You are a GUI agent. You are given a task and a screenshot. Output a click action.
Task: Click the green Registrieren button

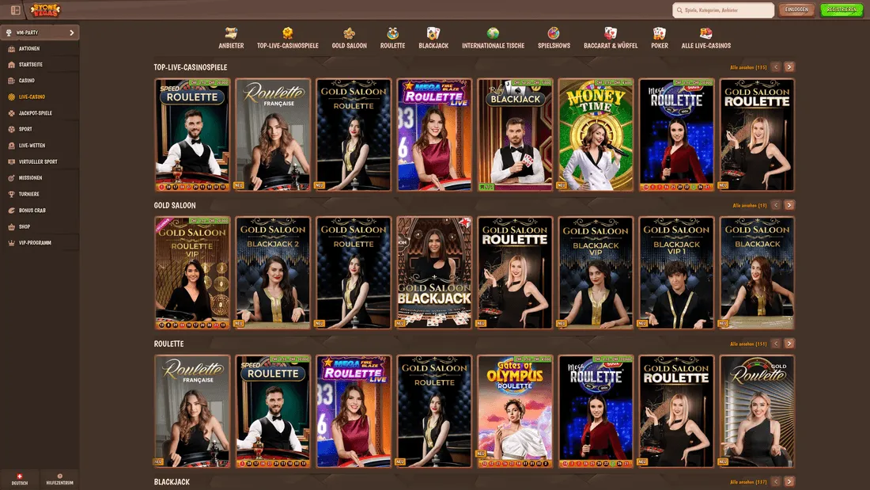click(x=842, y=10)
